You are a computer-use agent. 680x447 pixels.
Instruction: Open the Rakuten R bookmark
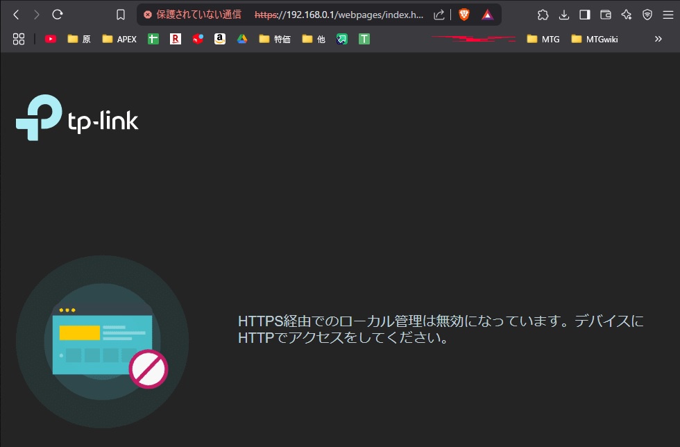[175, 39]
